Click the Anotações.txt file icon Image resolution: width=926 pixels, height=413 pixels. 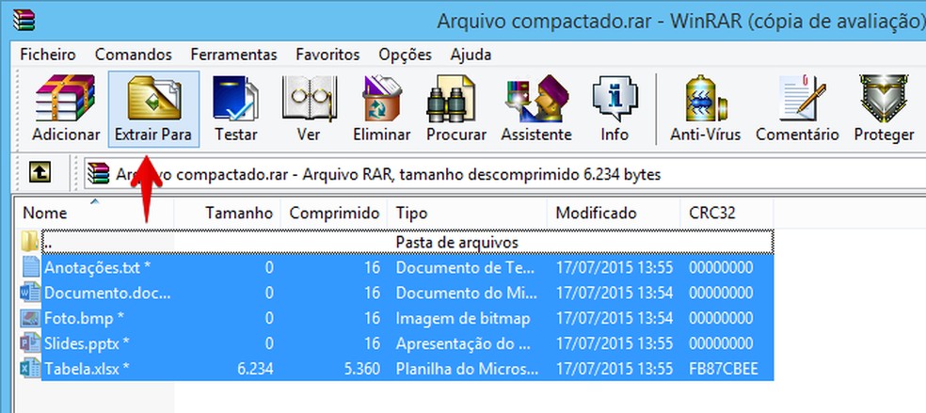click(x=30, y=267)
